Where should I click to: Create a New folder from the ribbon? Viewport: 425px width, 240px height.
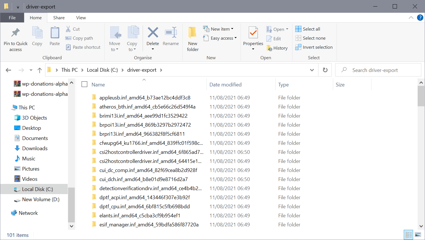point(192,38)
